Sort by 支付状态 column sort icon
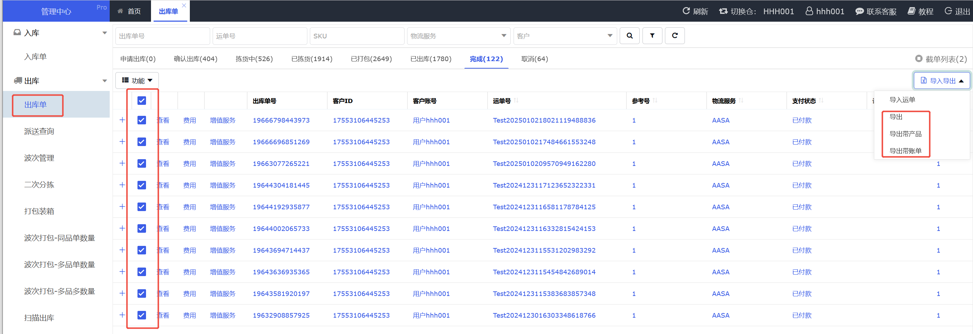This screenshot has width=973, height=334. coord(821,100)
